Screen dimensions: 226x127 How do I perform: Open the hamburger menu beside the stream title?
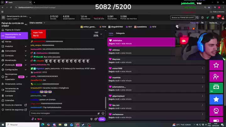click(3, 18)
